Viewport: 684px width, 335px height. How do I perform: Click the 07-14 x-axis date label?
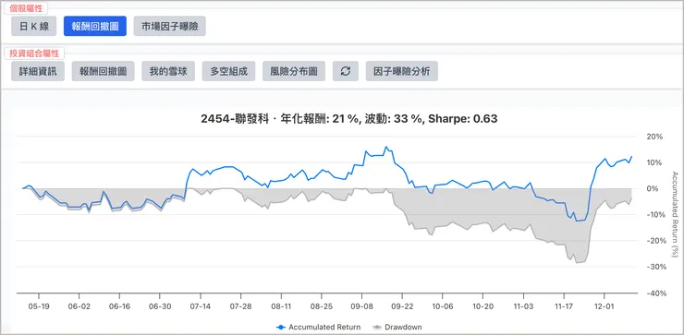(201, 306)
